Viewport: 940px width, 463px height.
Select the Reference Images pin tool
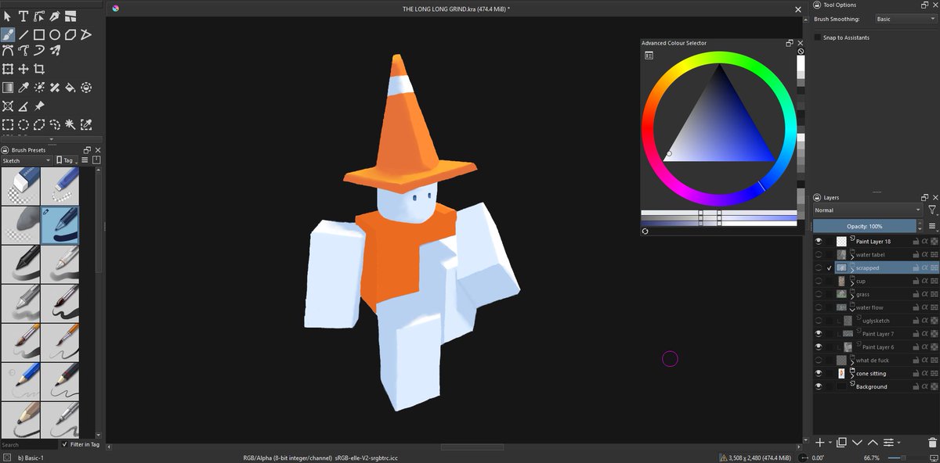39,106
